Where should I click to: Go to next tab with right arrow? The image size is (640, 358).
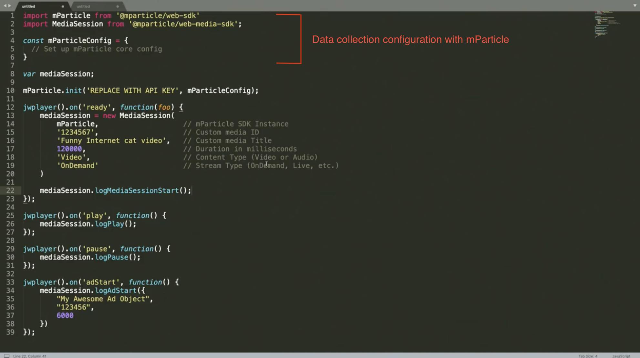10,6
